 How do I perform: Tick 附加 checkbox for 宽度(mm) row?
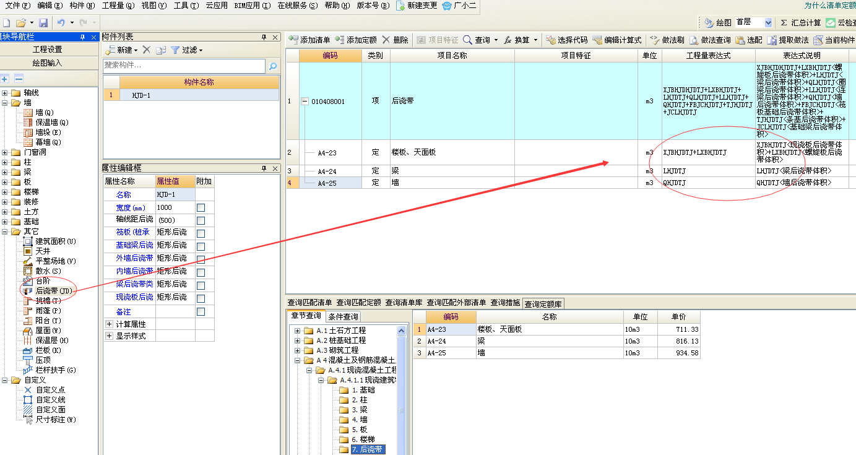(201, 208)
